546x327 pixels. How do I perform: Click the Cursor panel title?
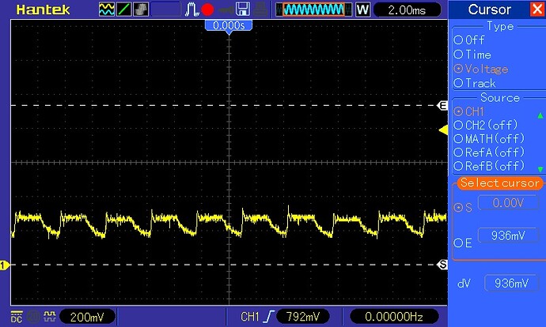pyautogui.click(x=489, y=9)
